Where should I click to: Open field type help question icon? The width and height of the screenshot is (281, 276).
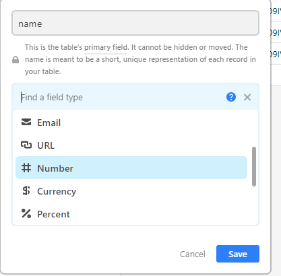[231, 97]
